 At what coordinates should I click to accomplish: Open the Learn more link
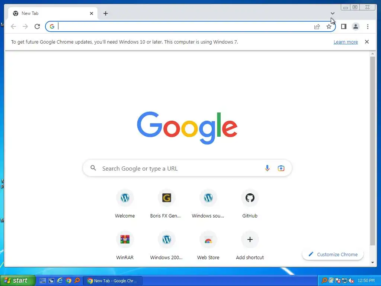coord(346,42)
